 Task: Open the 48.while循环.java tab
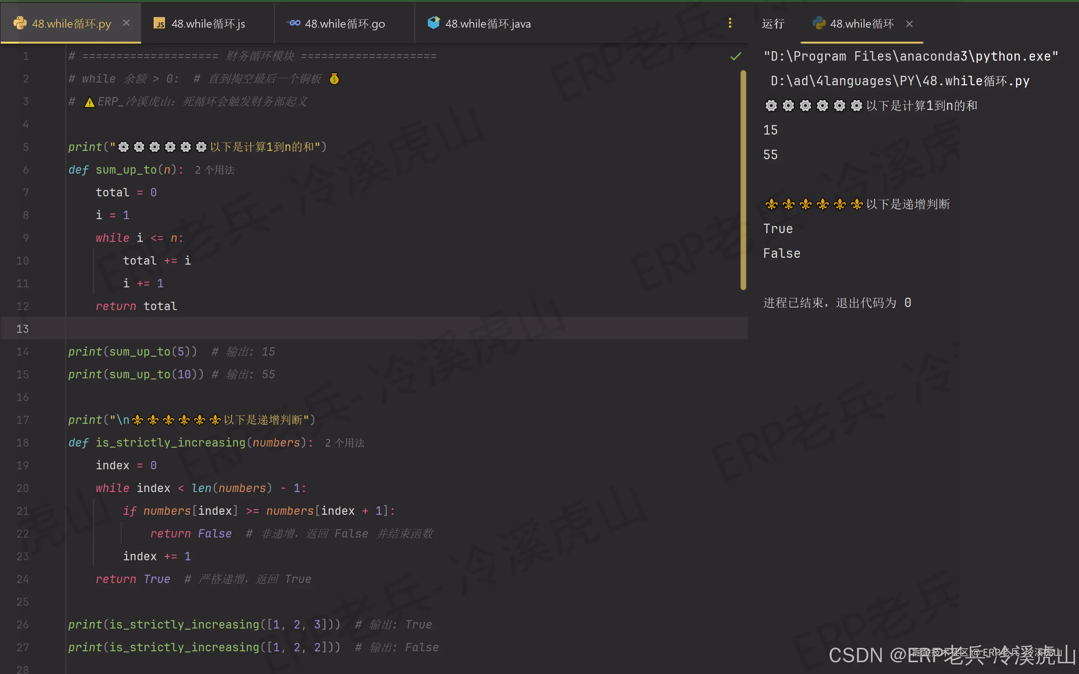(x=488, y=24)
